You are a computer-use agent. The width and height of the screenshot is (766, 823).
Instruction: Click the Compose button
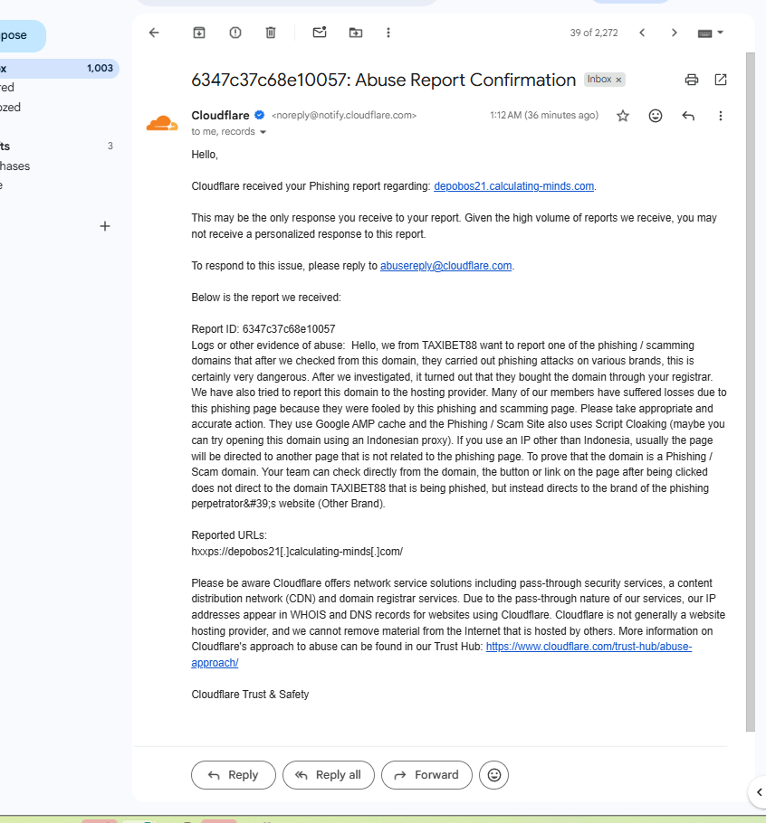(x=21, y=35)
